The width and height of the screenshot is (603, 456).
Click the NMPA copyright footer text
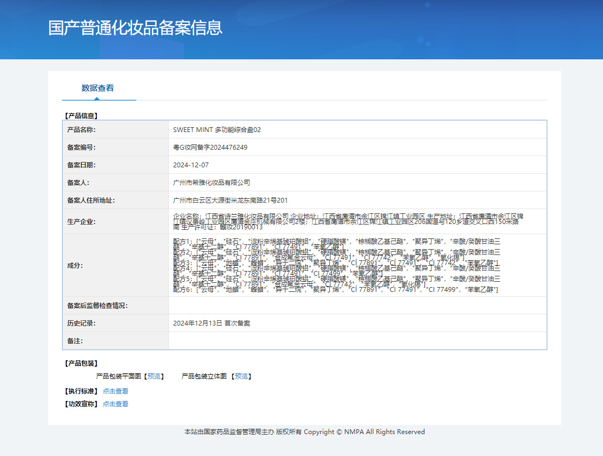point(304,432)
